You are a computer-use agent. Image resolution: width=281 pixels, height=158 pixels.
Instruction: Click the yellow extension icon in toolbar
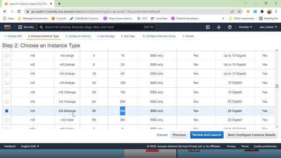(x=248, y=11)
